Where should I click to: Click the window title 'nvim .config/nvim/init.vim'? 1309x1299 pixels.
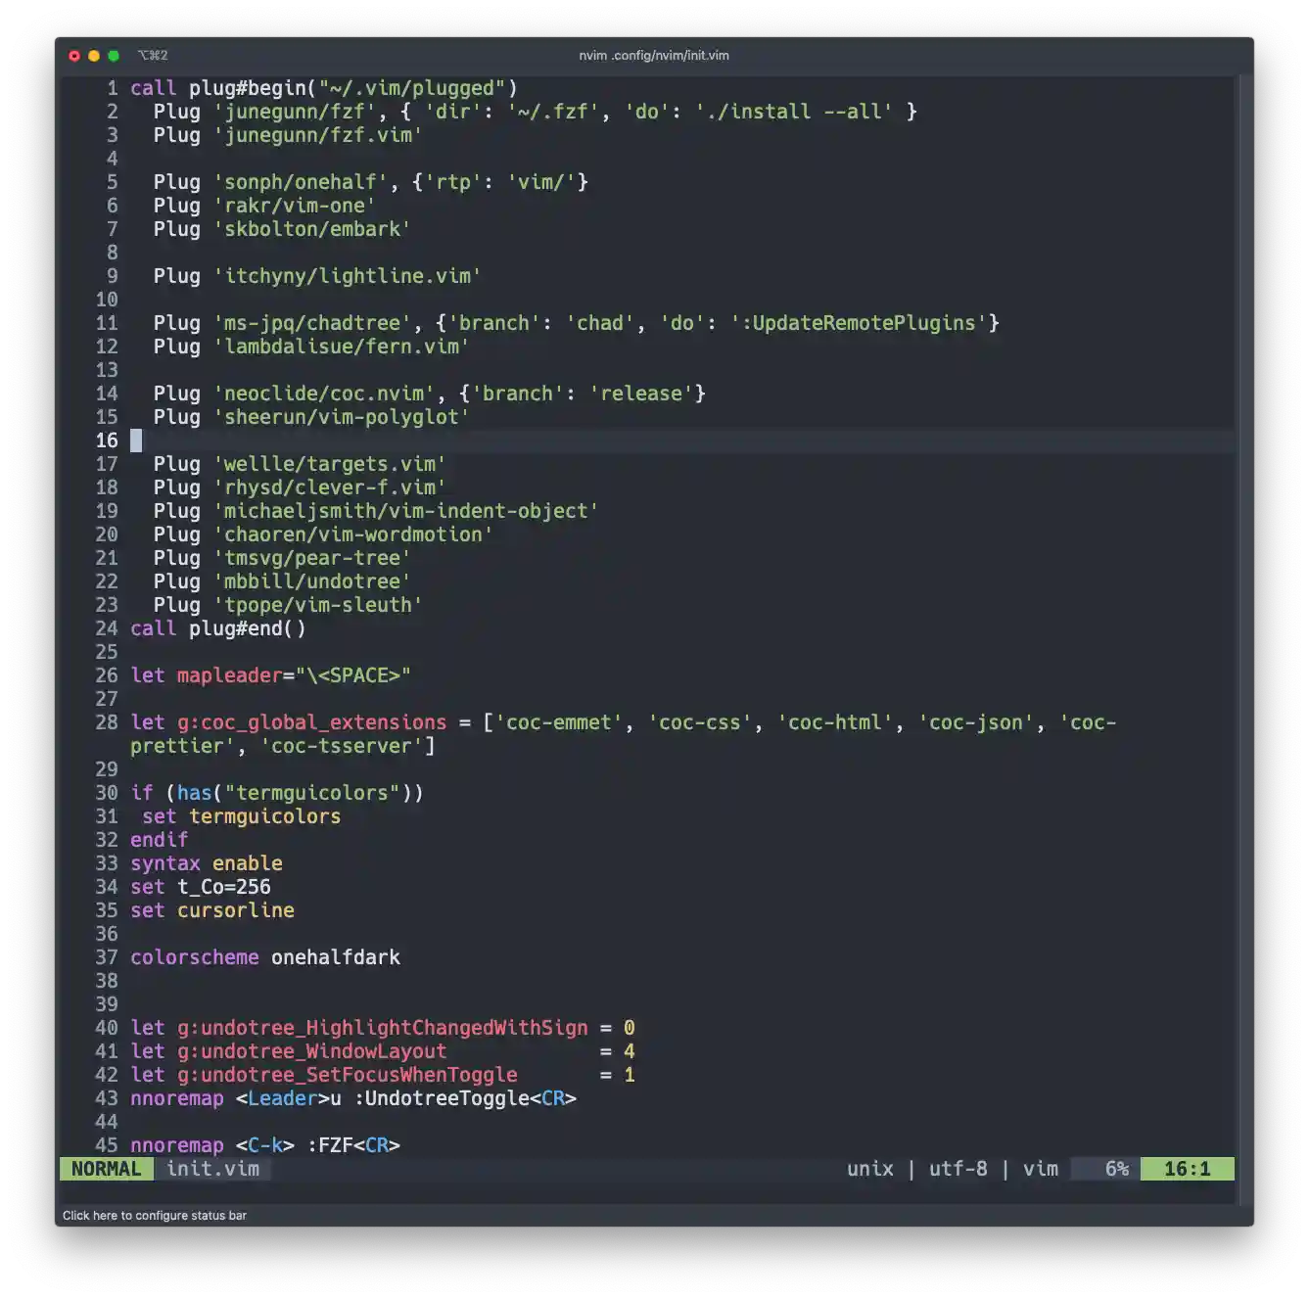point(654,56)
